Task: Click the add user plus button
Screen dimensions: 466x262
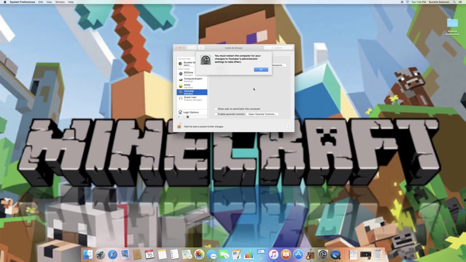Action: (x=179, y=117)
